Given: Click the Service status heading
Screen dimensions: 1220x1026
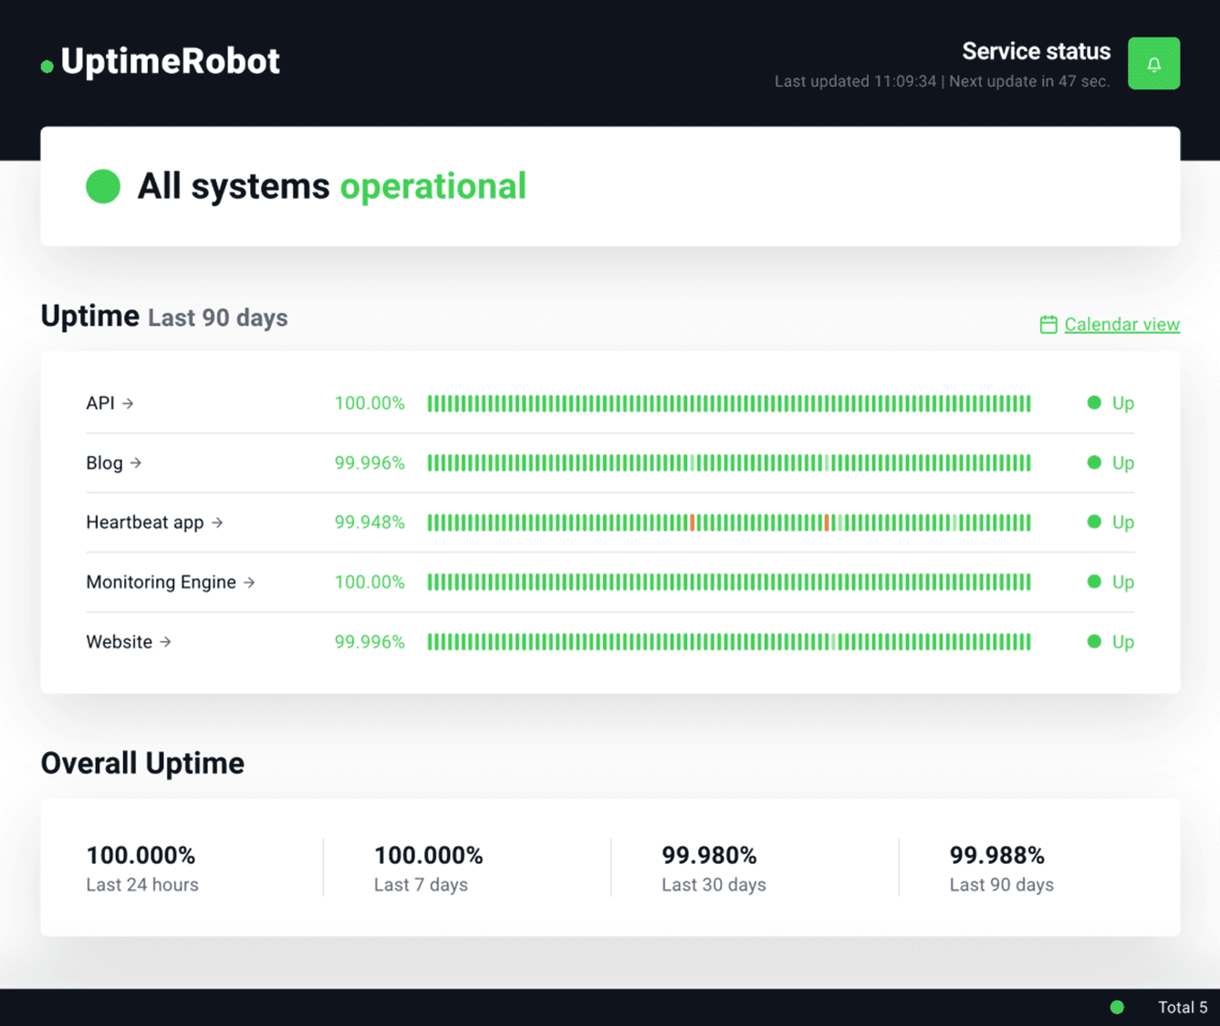Looking at the screenshot, I should point(1036,51).
